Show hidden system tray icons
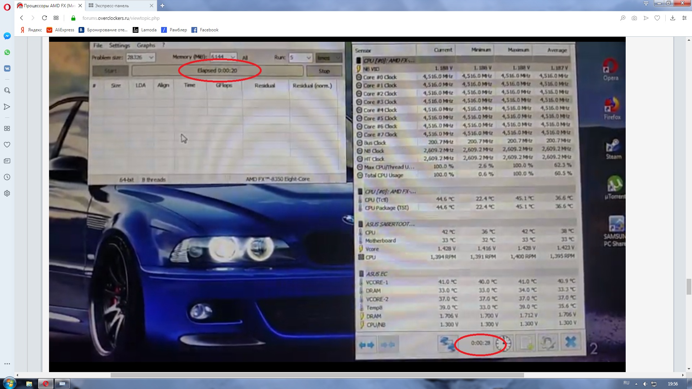The image size is (692, 389). 636,384
